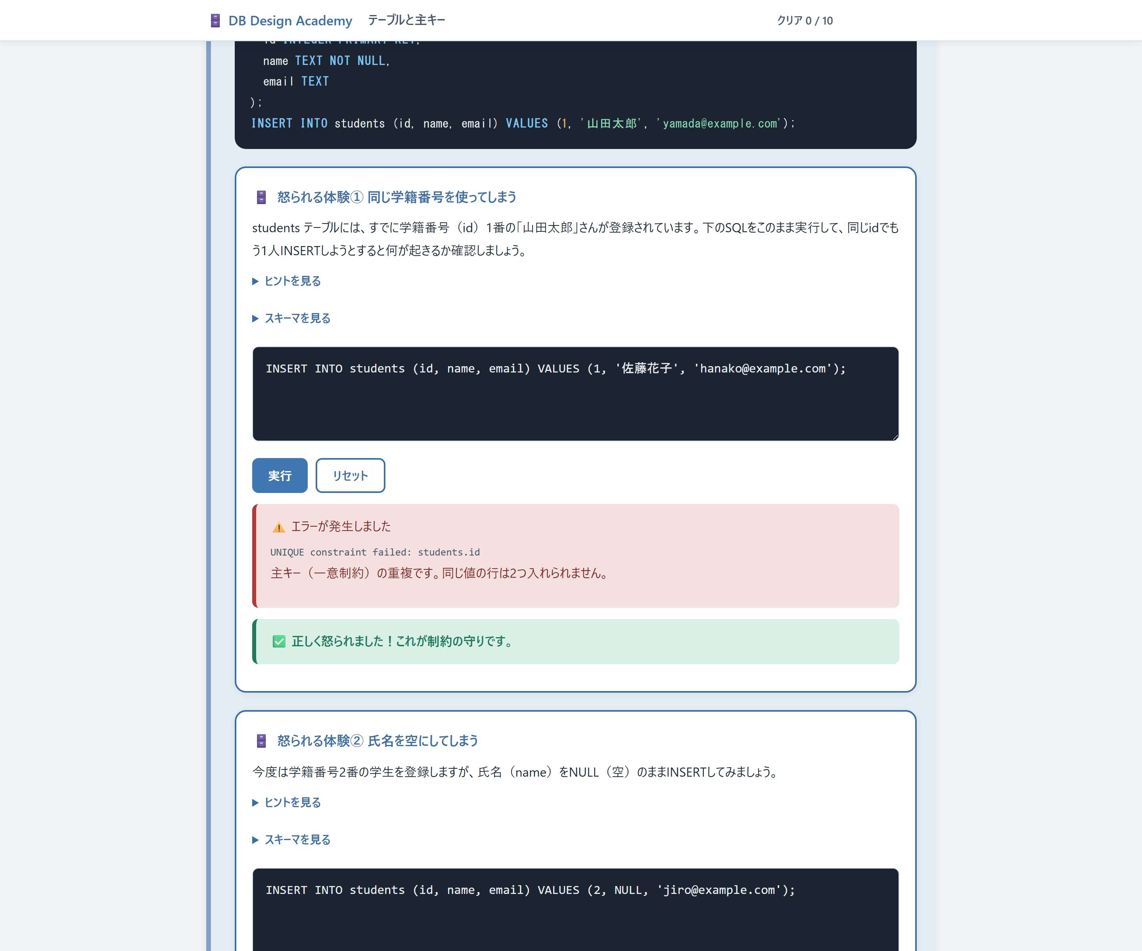This screenshot has width=1142, height=951.
Task: Click the UNIQUE constraint failed message
Action: (375, 552)
